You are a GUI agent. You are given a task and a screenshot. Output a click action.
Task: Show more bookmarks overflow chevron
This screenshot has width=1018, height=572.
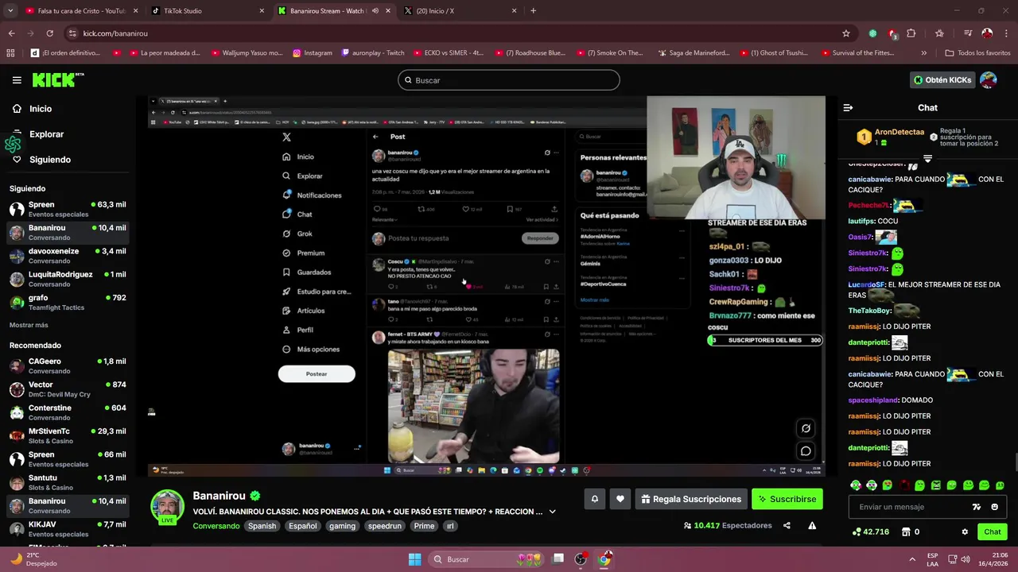923,53
